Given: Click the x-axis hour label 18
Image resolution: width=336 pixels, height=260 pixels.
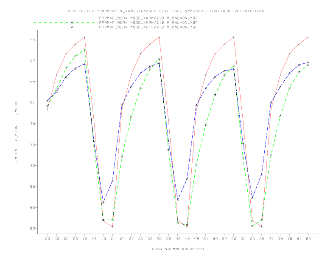Looking at the screenshot, I should [103, 239].
